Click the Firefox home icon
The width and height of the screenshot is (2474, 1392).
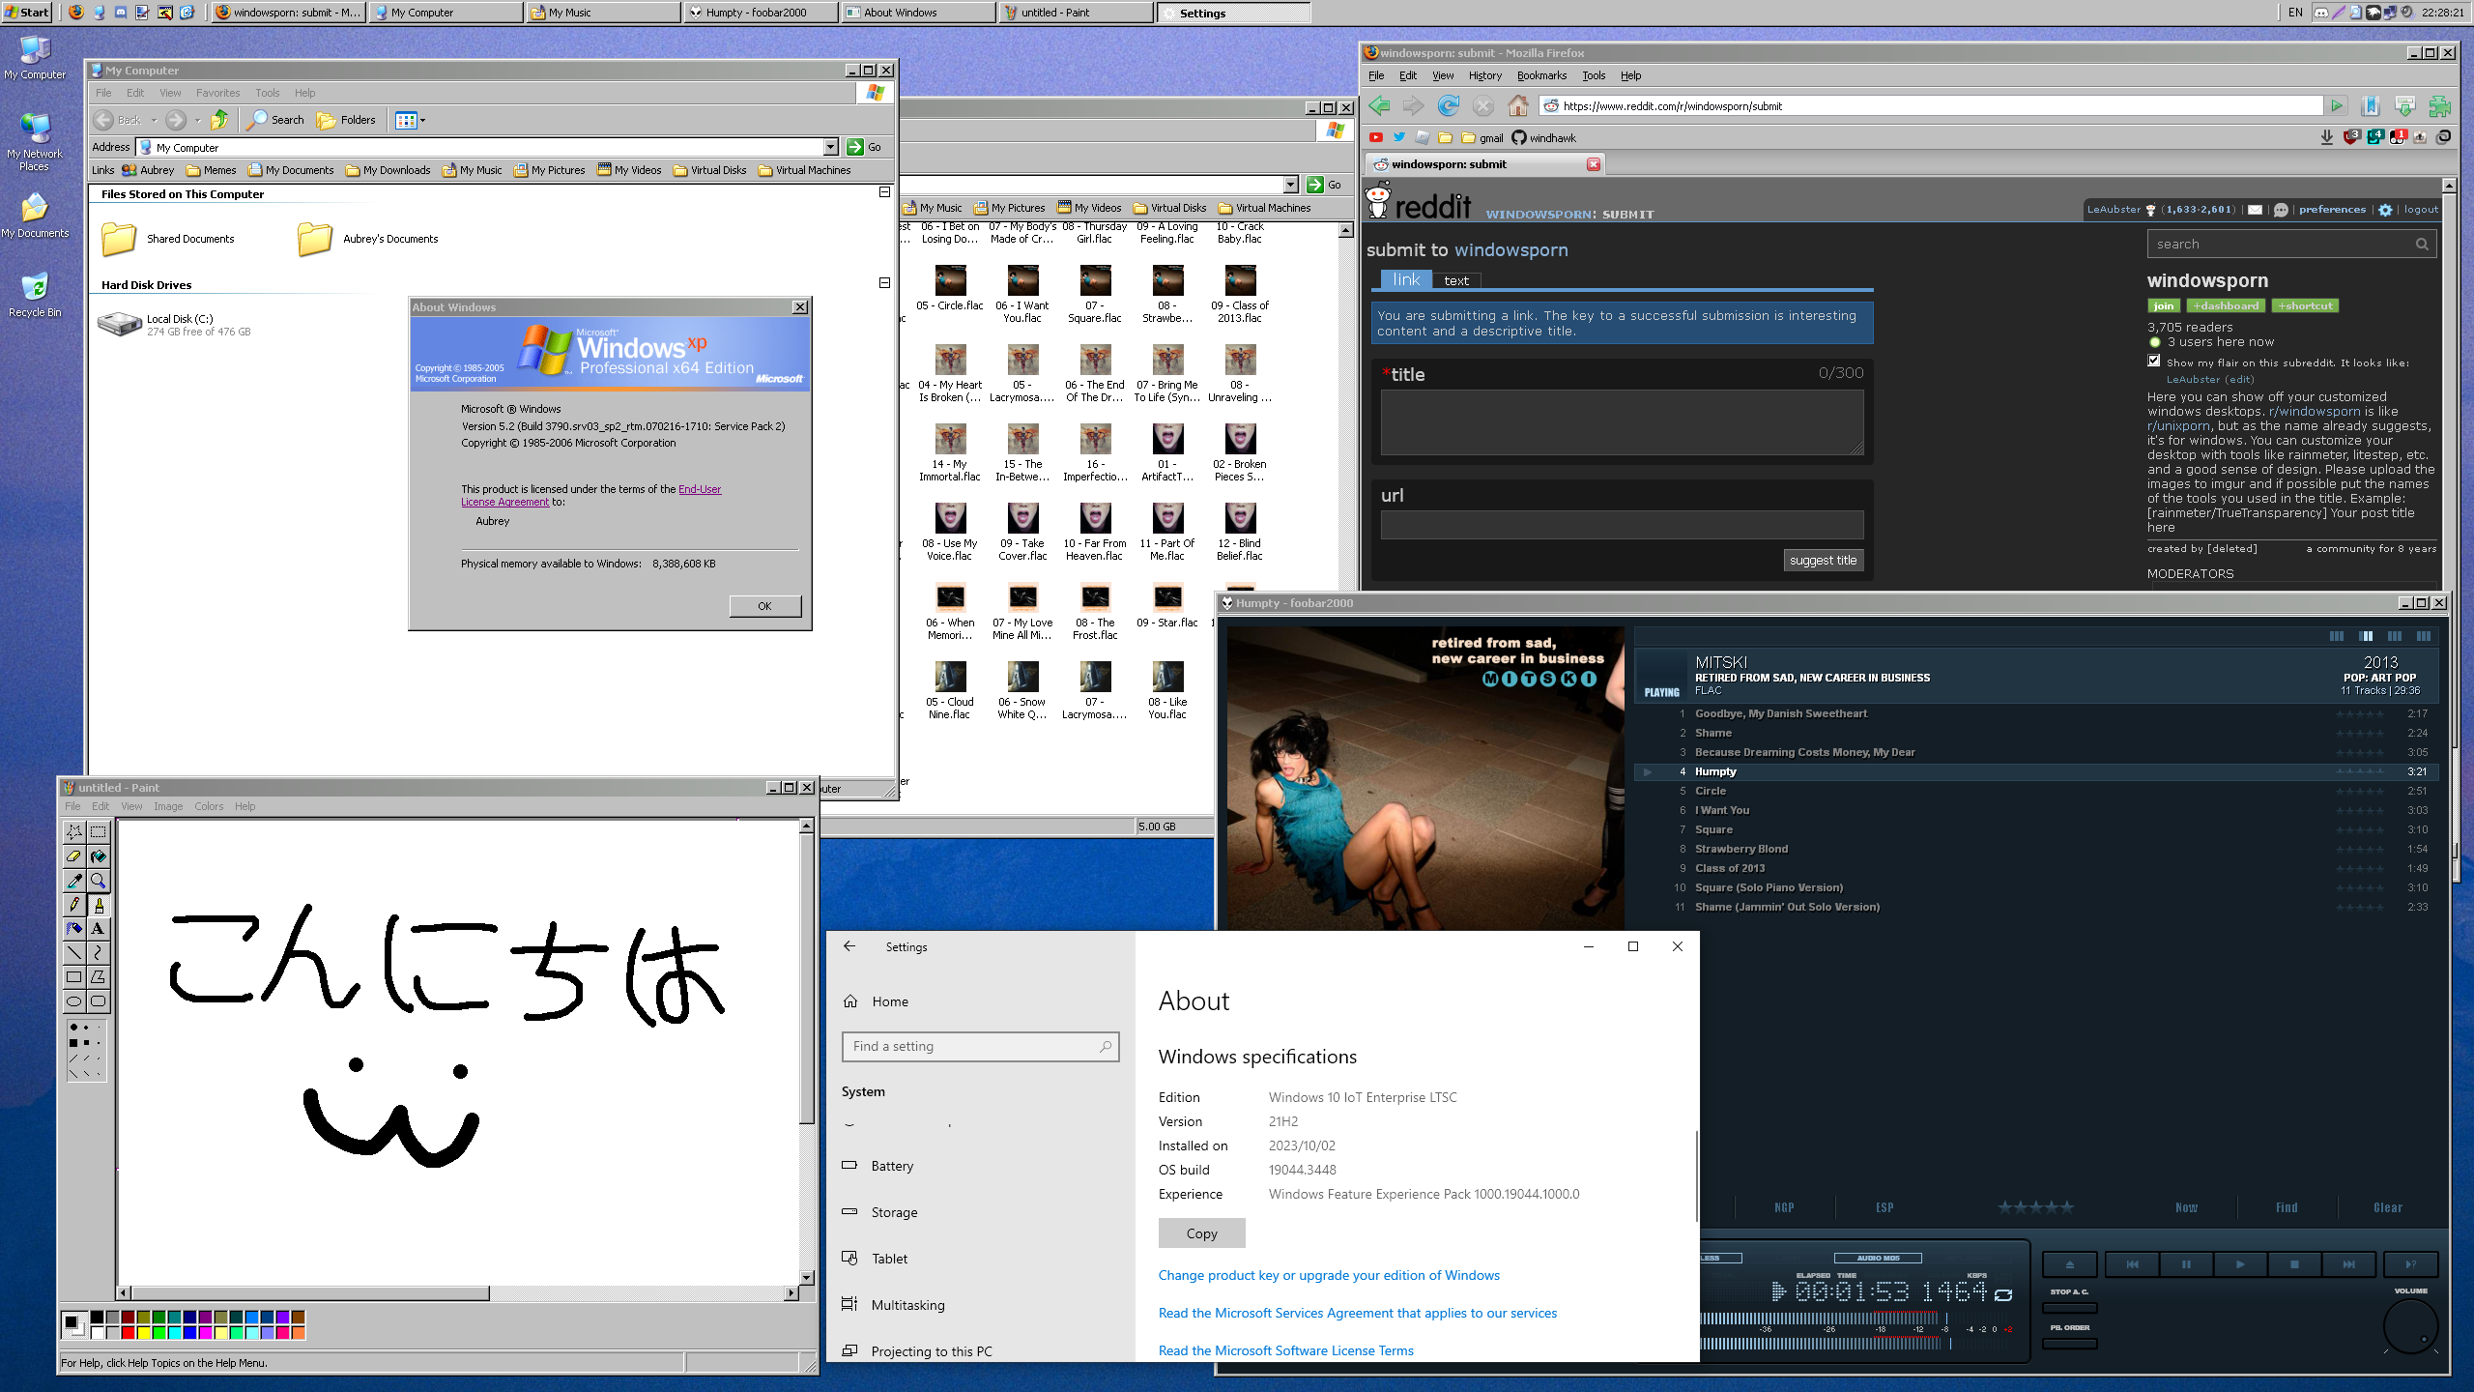click(x=1518, y=105)
